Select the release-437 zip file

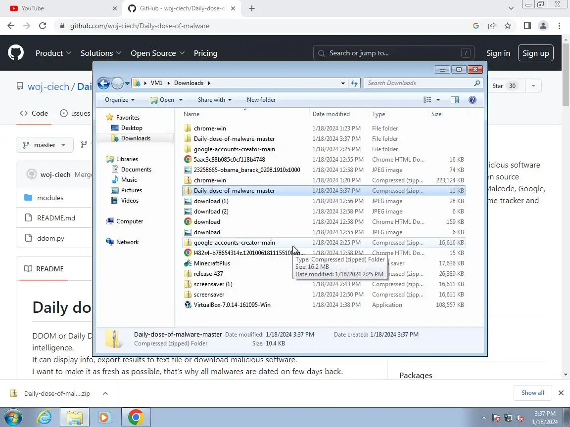tap(208, 274)
